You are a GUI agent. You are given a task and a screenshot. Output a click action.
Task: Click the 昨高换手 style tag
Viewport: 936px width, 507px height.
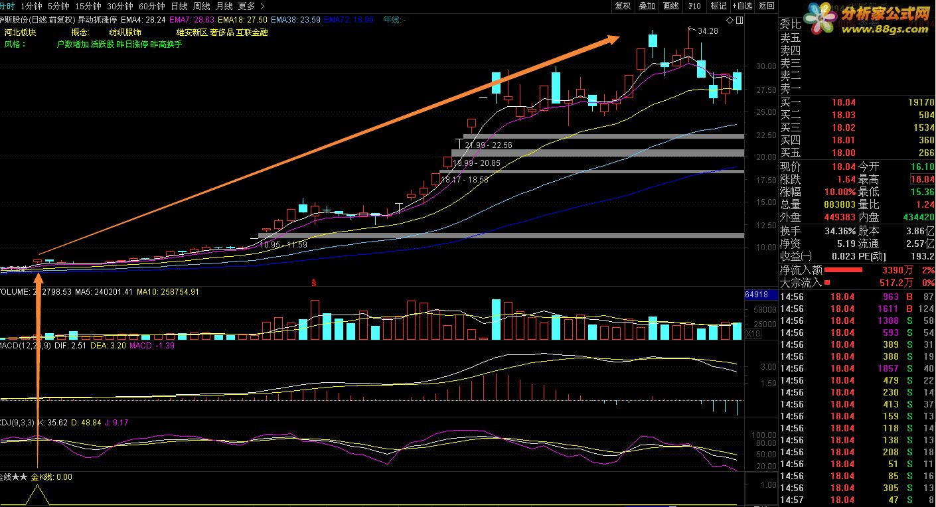pos(166,44)
